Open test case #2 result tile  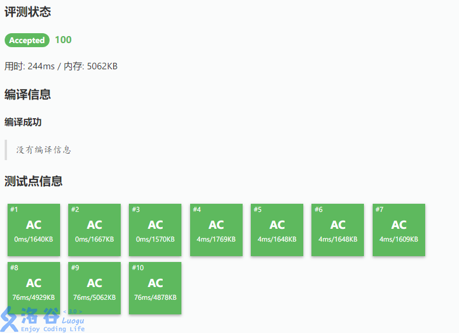pyautogui.click(x=94, y=229)
